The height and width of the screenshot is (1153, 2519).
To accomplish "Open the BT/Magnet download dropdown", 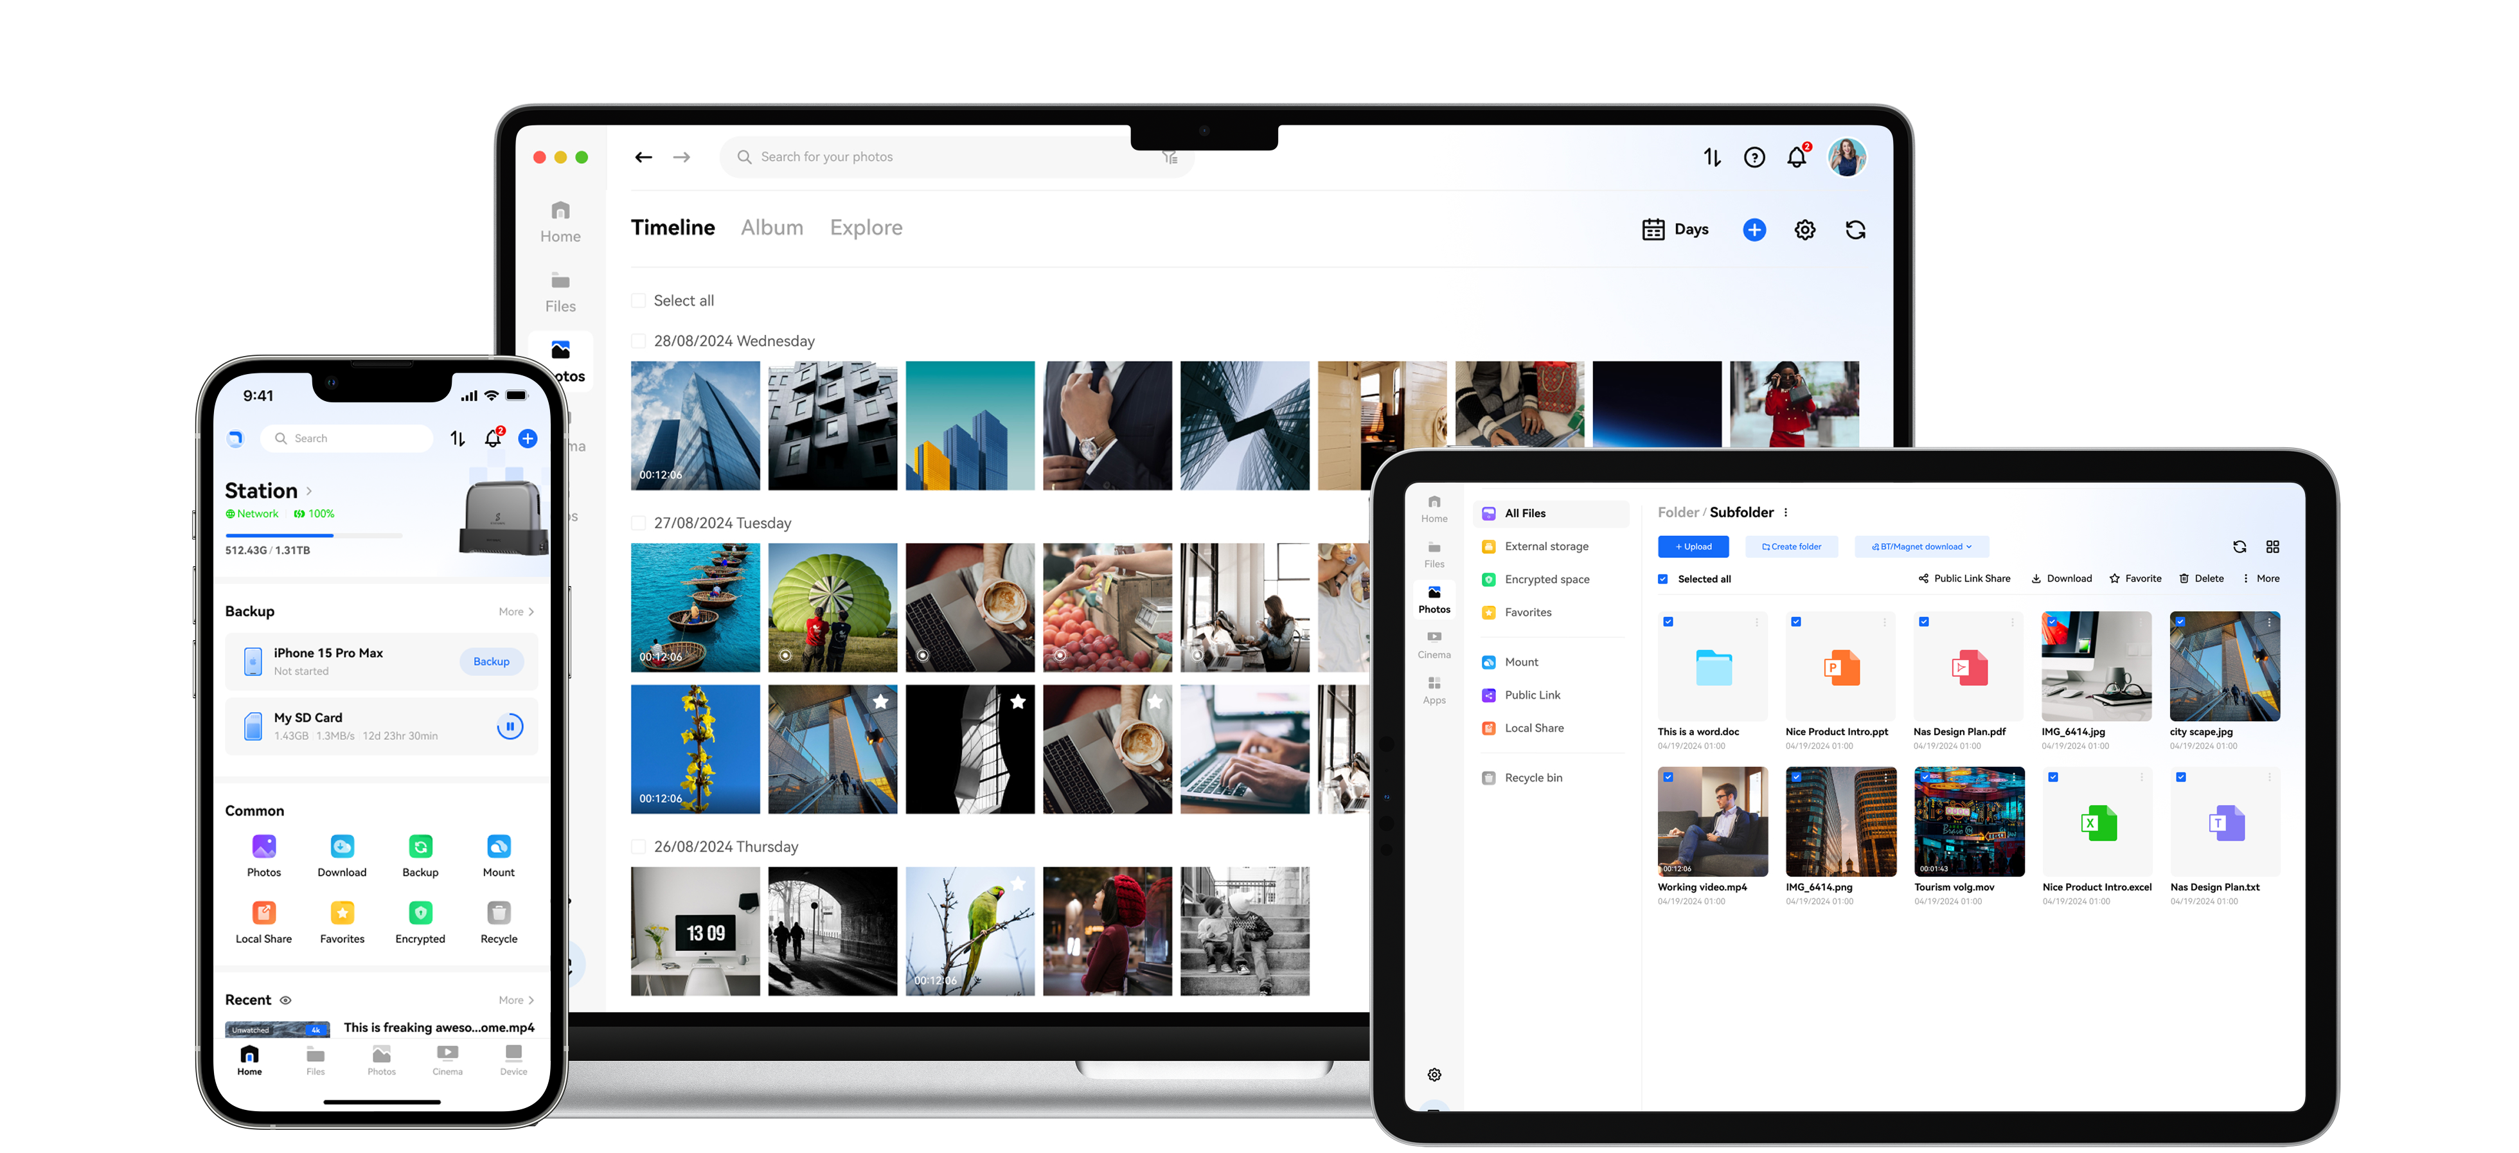I will [1921, 547].
